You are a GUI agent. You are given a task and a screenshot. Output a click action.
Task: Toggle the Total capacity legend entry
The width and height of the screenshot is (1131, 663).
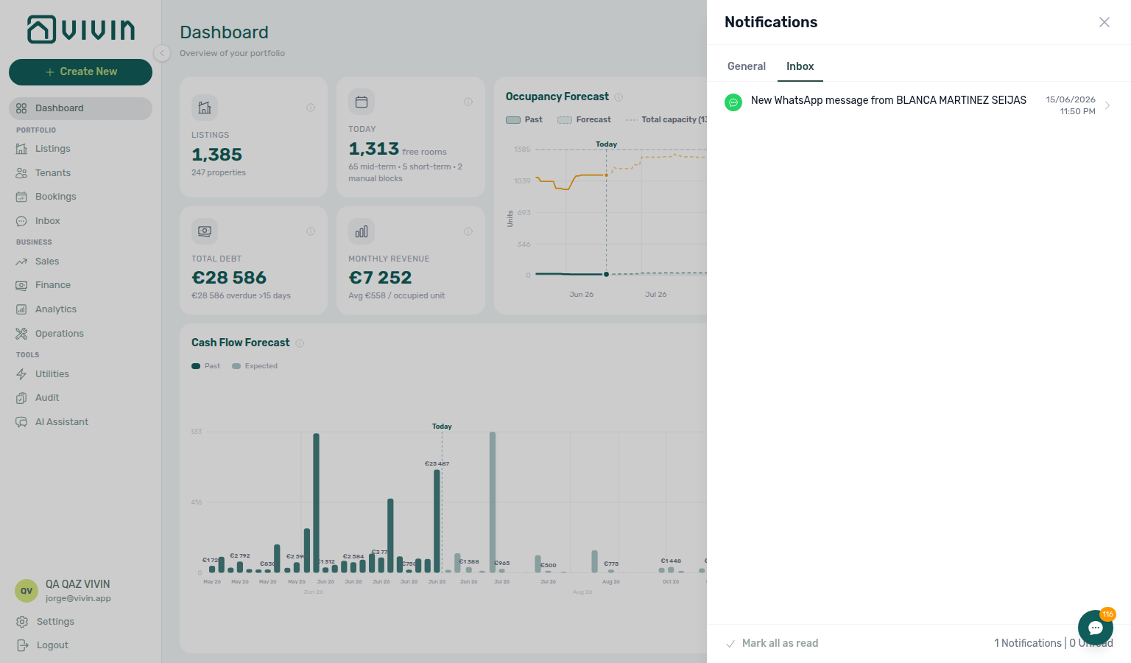pyautogui.click(x=666, y=119)
